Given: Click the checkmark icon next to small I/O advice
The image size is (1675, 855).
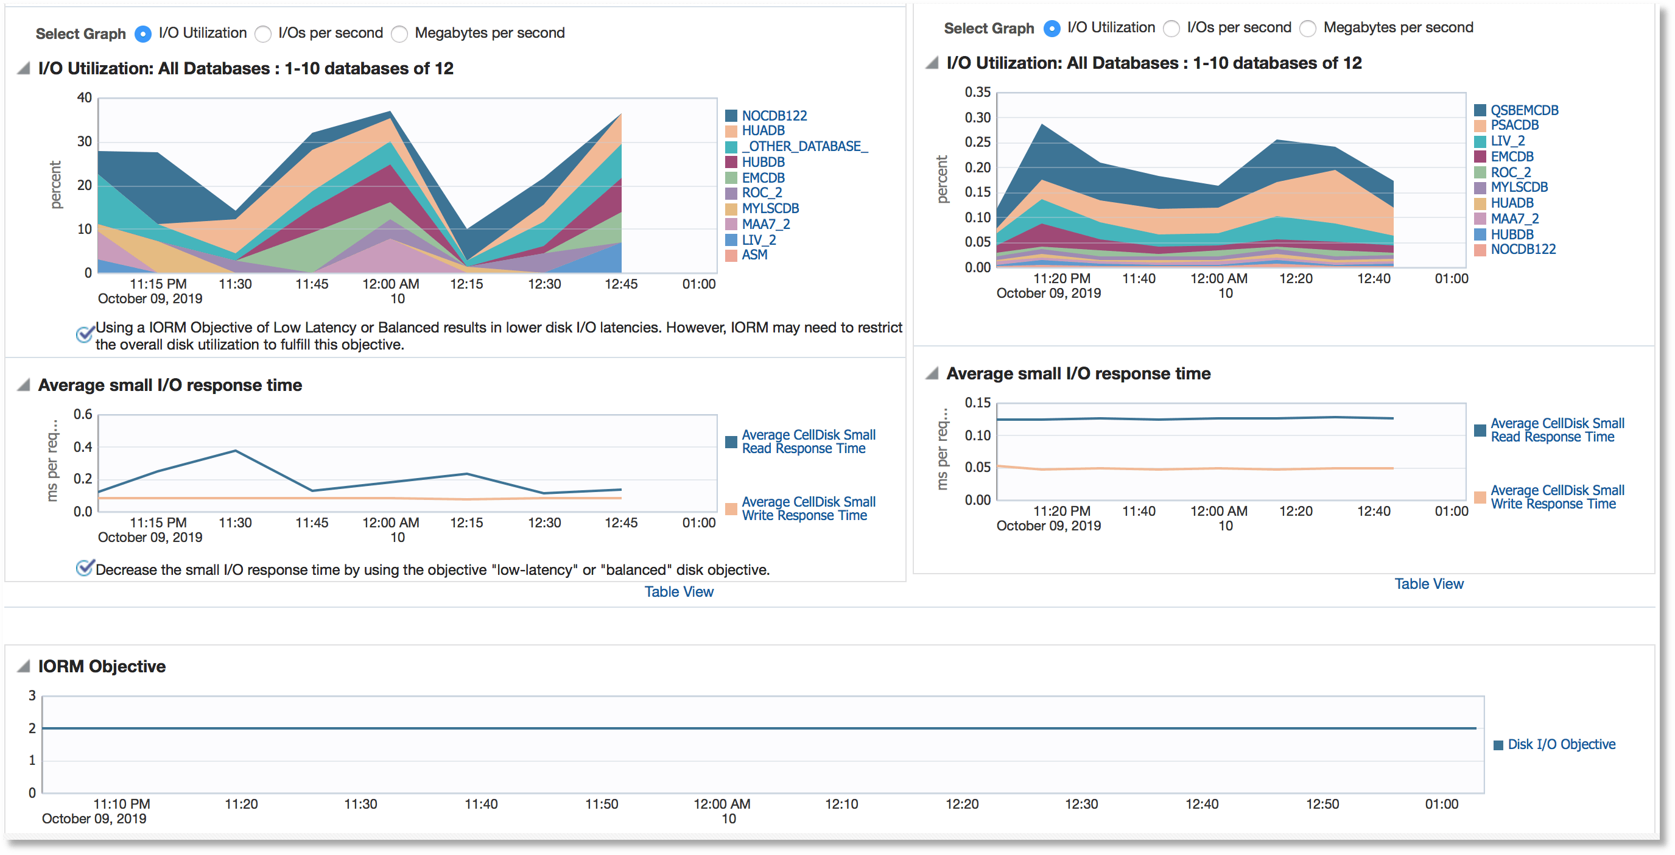Looking at the screenshot, I should (x=85, y=567).
